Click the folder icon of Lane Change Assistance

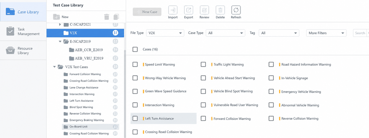tap(66, 87)
